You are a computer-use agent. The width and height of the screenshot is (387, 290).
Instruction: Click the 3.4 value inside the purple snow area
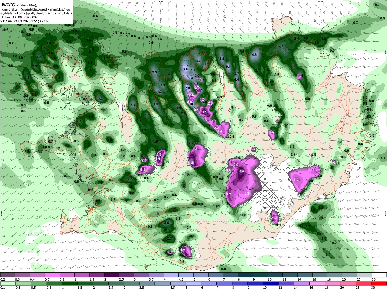[242, 171]
